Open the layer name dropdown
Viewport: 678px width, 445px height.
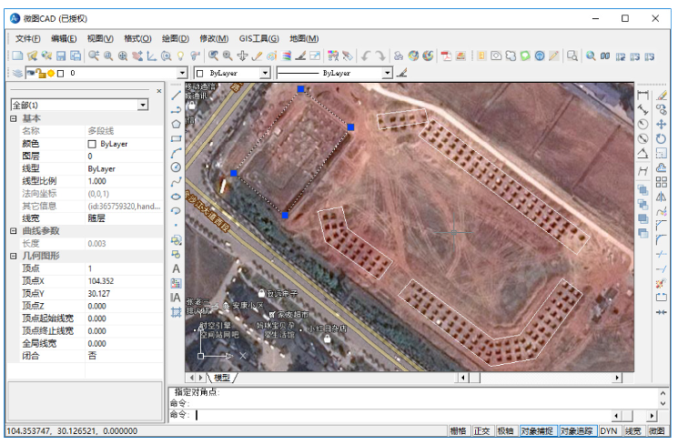pyautogui.click(x=183, y=73)
